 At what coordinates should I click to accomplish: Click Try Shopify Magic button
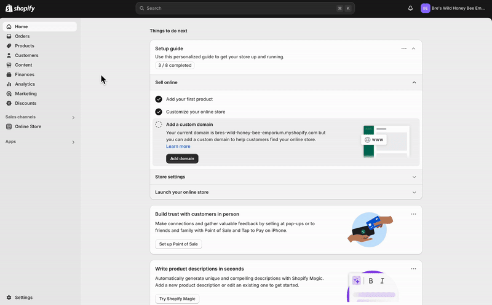(177, 299)
